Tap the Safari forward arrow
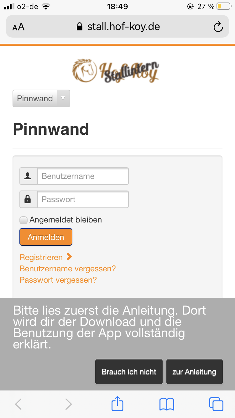The width and height of the screenshot is (235, 418). (x=68, y=404)
